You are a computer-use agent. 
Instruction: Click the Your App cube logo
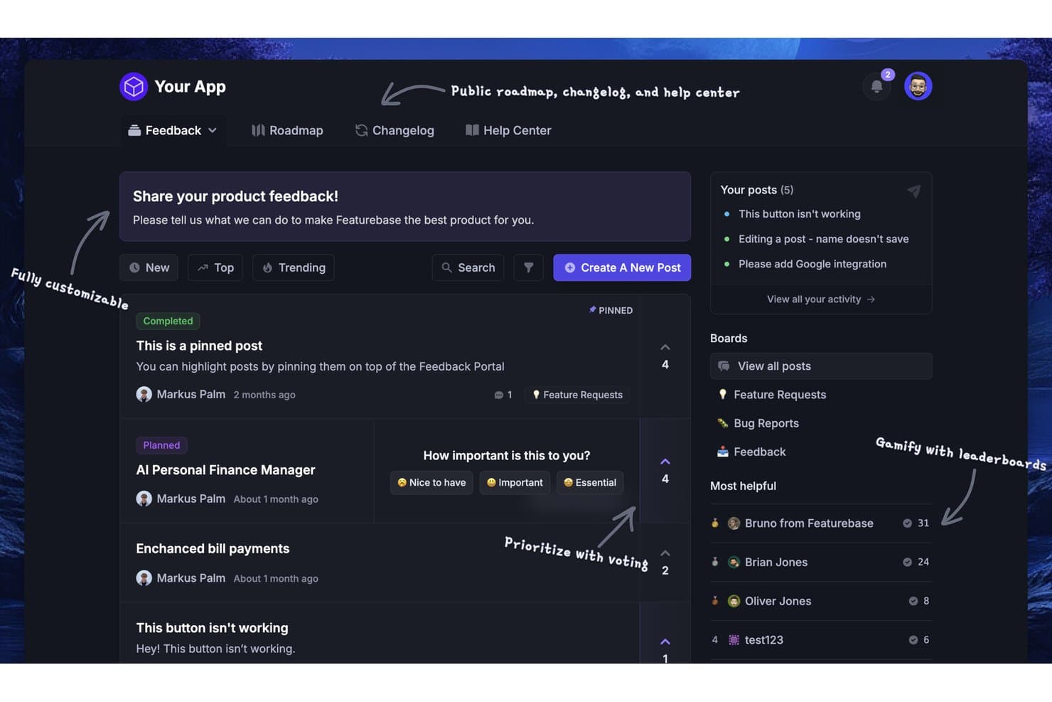134,87
